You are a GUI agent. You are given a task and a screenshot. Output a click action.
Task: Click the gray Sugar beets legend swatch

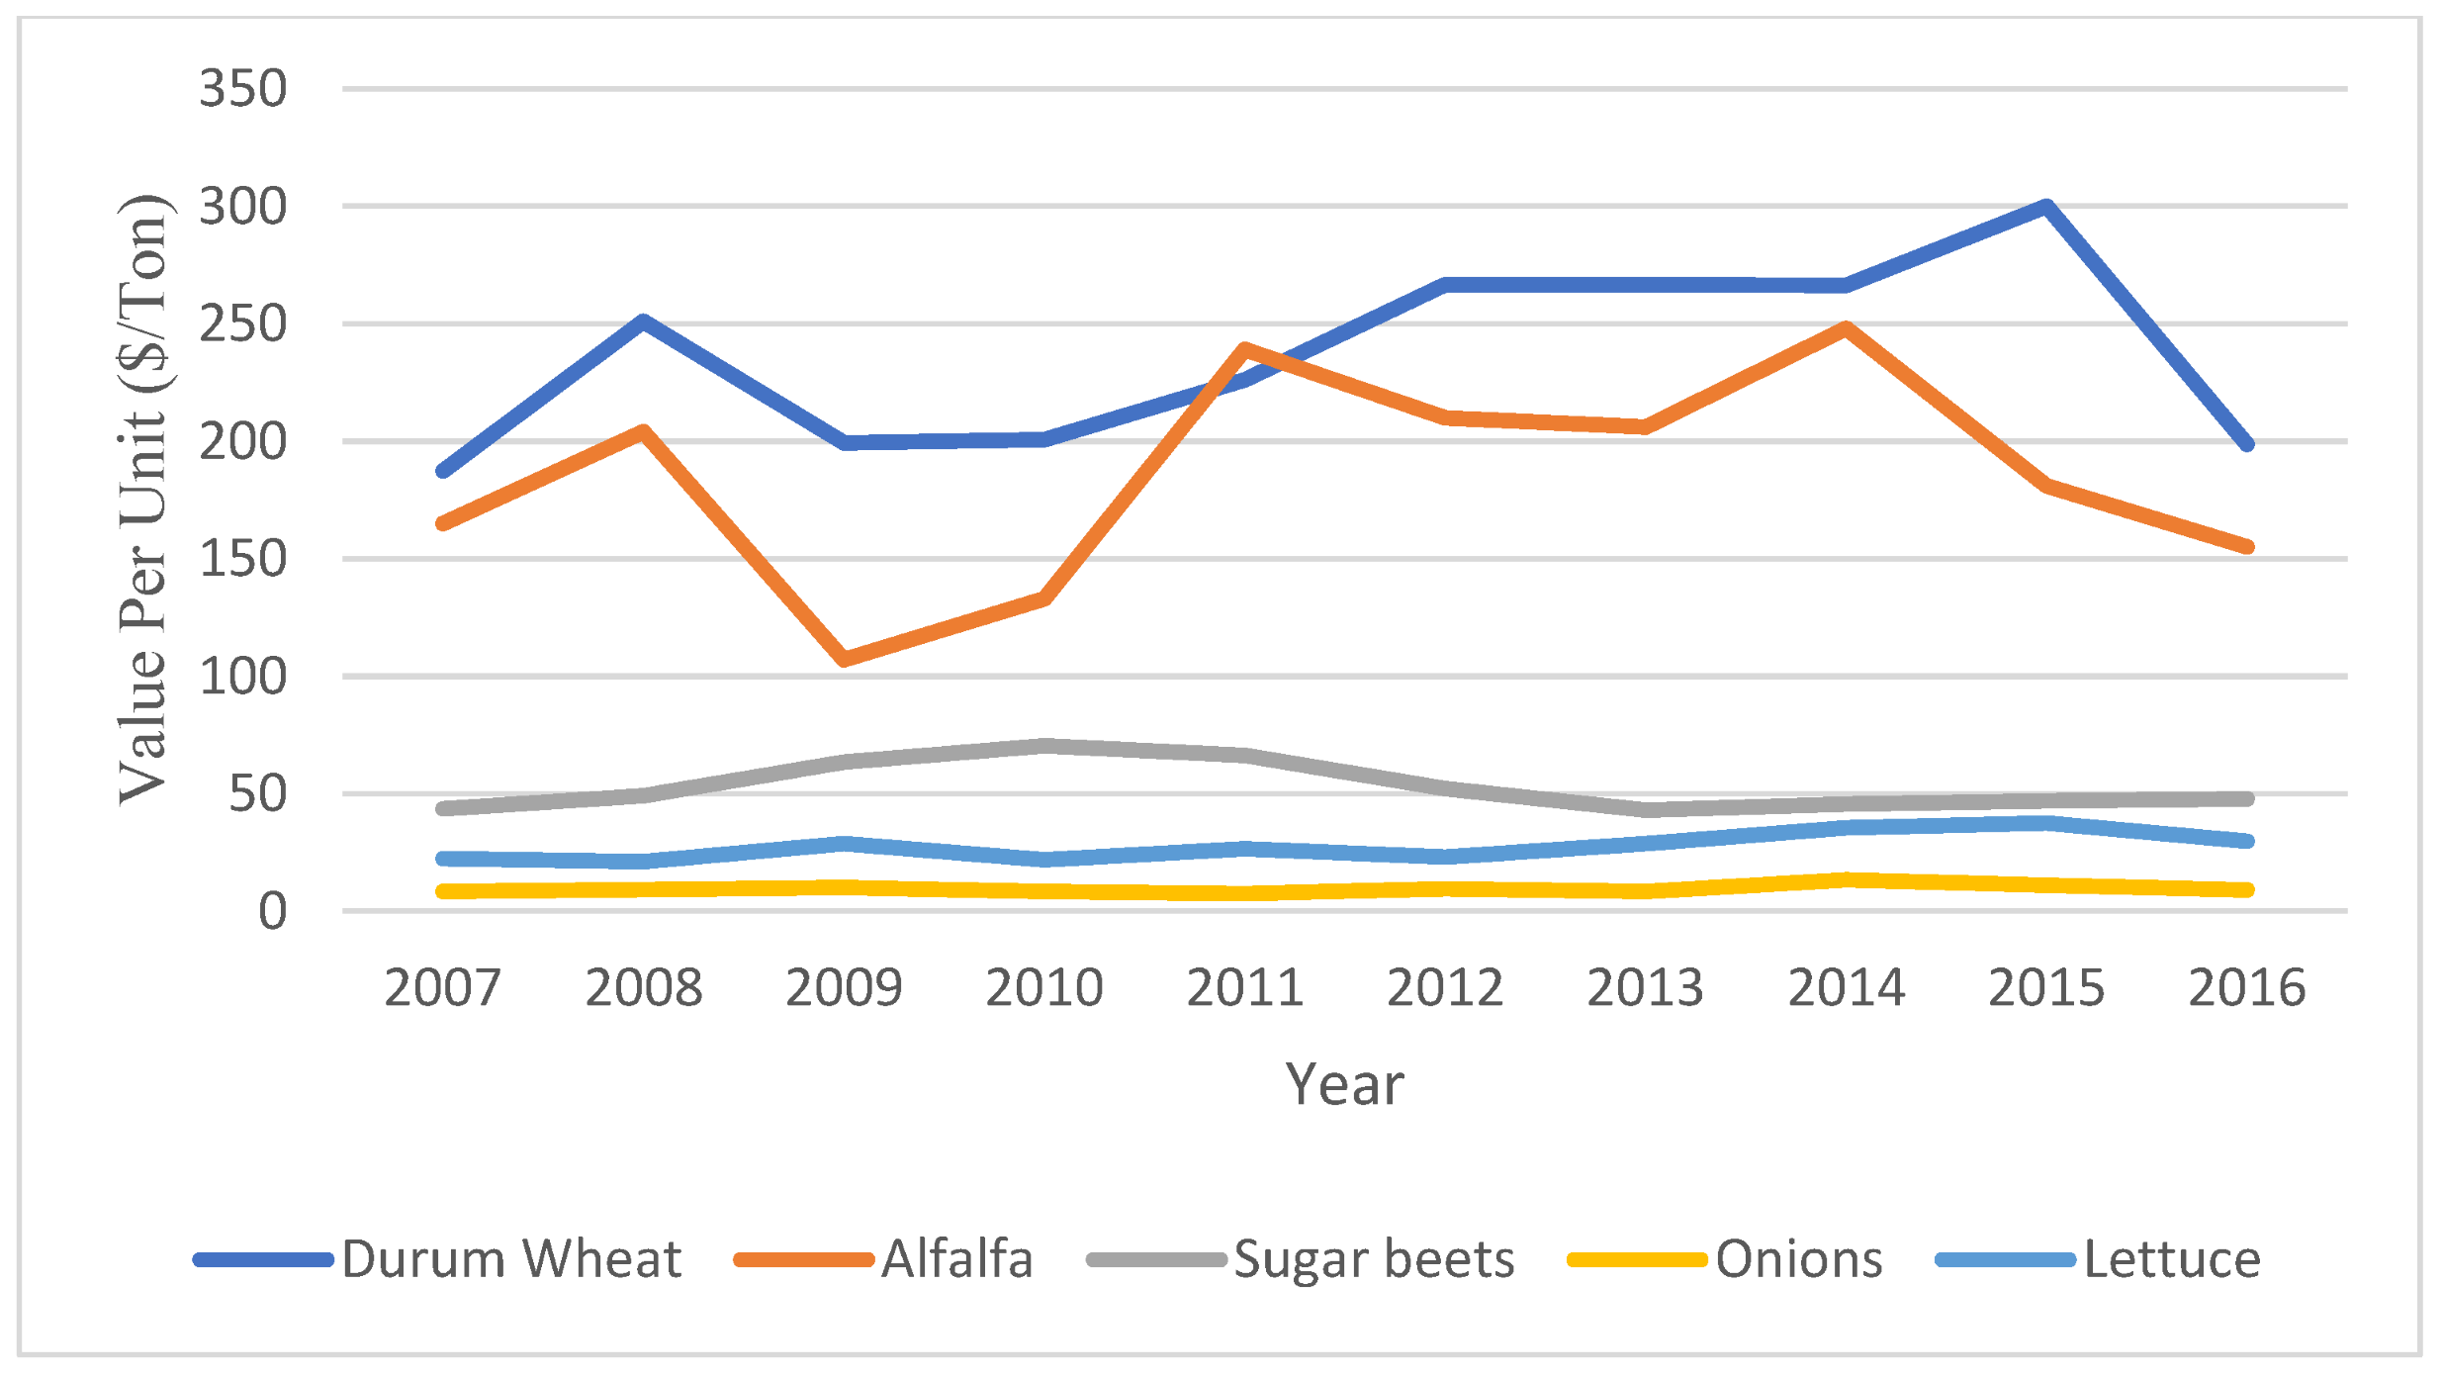pos(1155,1260)
